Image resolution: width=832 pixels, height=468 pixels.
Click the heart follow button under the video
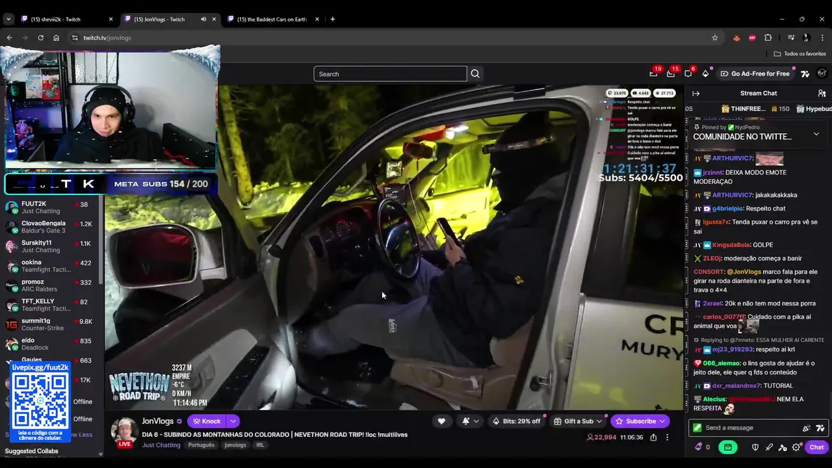coord(441,421)
